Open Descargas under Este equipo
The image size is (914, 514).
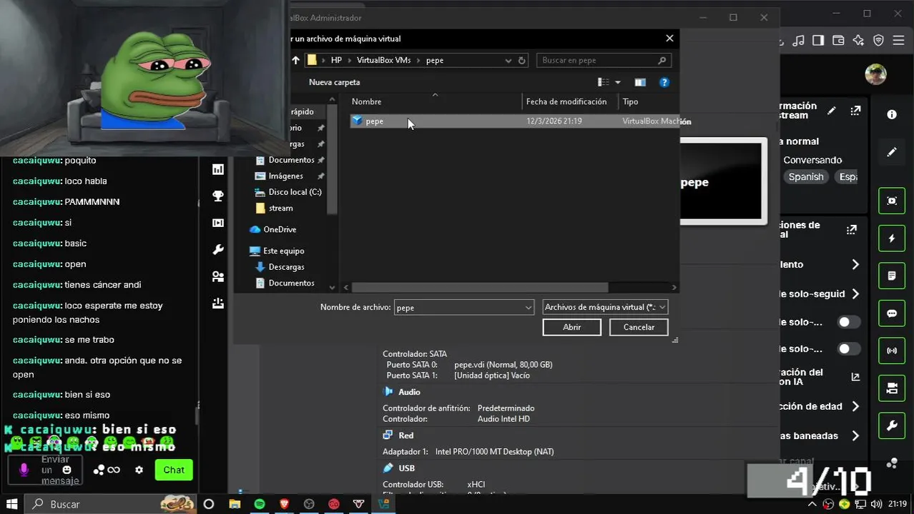[x=286, y=267]
